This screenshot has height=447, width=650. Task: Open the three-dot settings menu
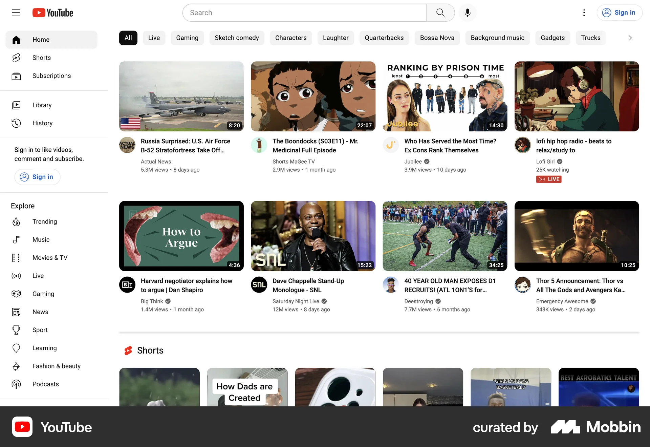584,13
